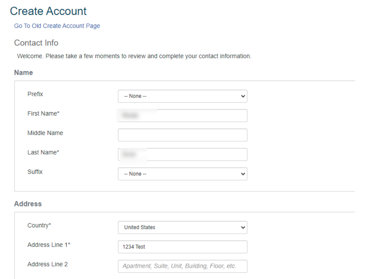Click the Welcome instruction text
378x279 pixels.
click(x=134, y=57)
